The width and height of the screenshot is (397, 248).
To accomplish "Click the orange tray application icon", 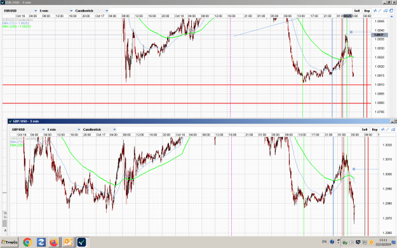I will tap(371, 242).
